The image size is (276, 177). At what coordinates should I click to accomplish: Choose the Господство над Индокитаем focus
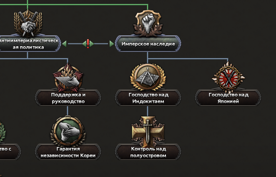tap(148, 98)
